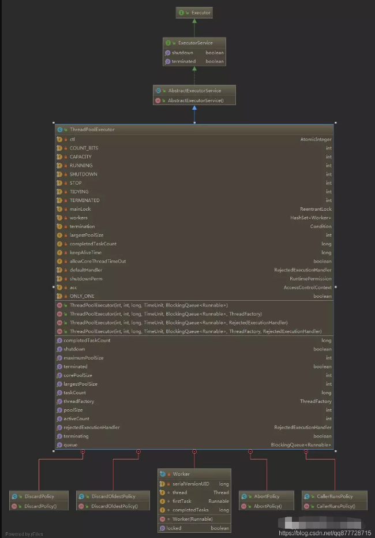Select the DiscardOldestPolicy node title
Viewport: 375px width, 538px height.
[x=113, y=496]
